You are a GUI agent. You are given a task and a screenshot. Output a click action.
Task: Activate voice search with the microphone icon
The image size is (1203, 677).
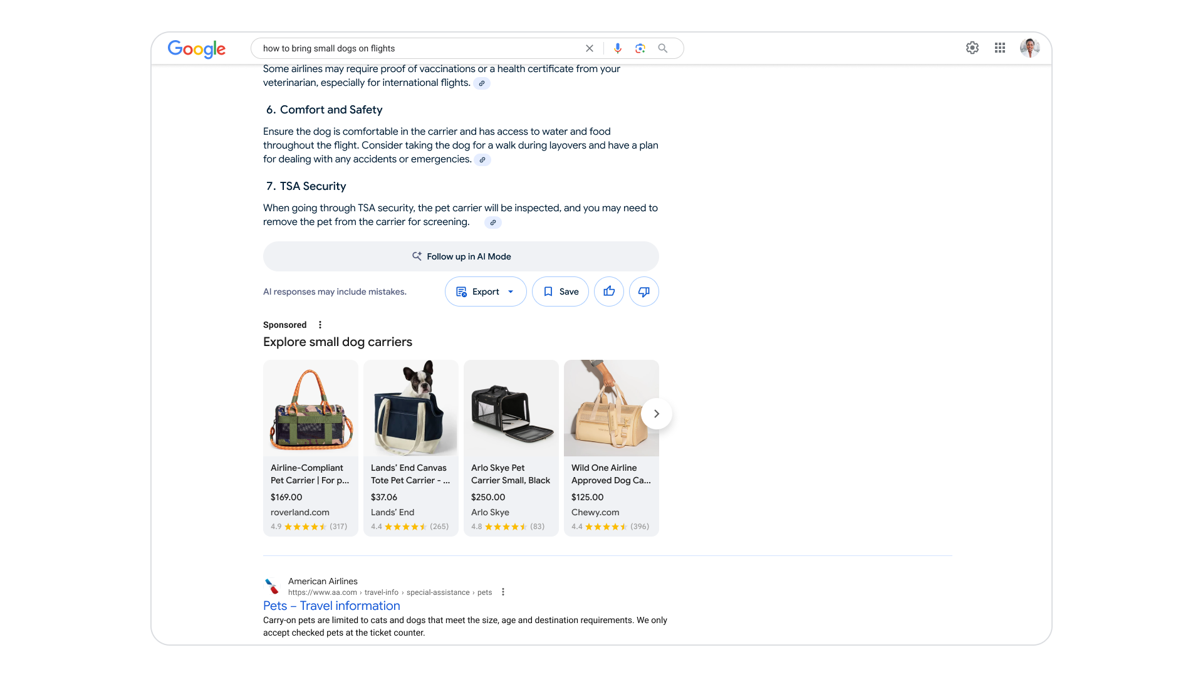click(x=617, y=48)
